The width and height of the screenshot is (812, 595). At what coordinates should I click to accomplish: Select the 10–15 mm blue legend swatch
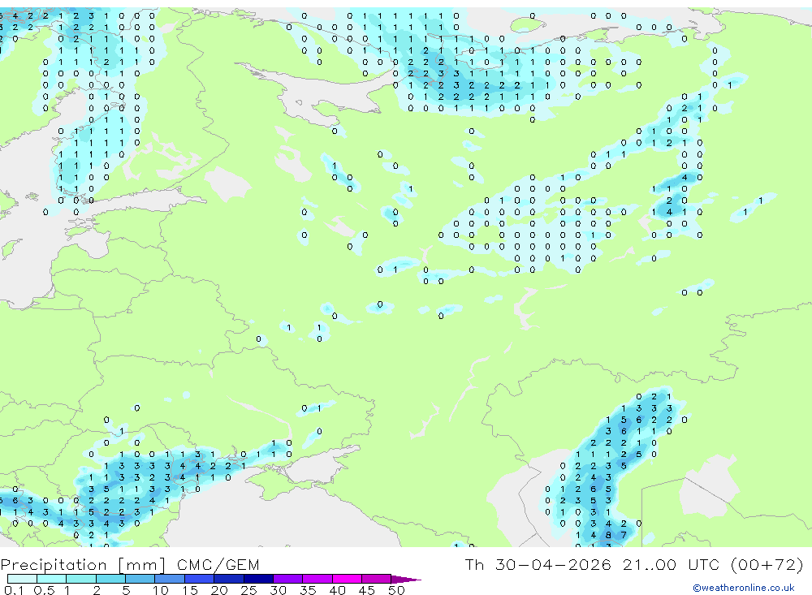[x=170, y=579]
